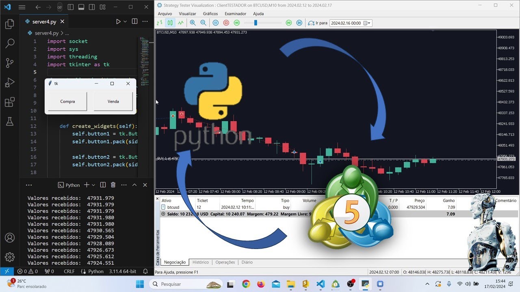
Task: Run the Python file with play button
Action: point(118,21)
